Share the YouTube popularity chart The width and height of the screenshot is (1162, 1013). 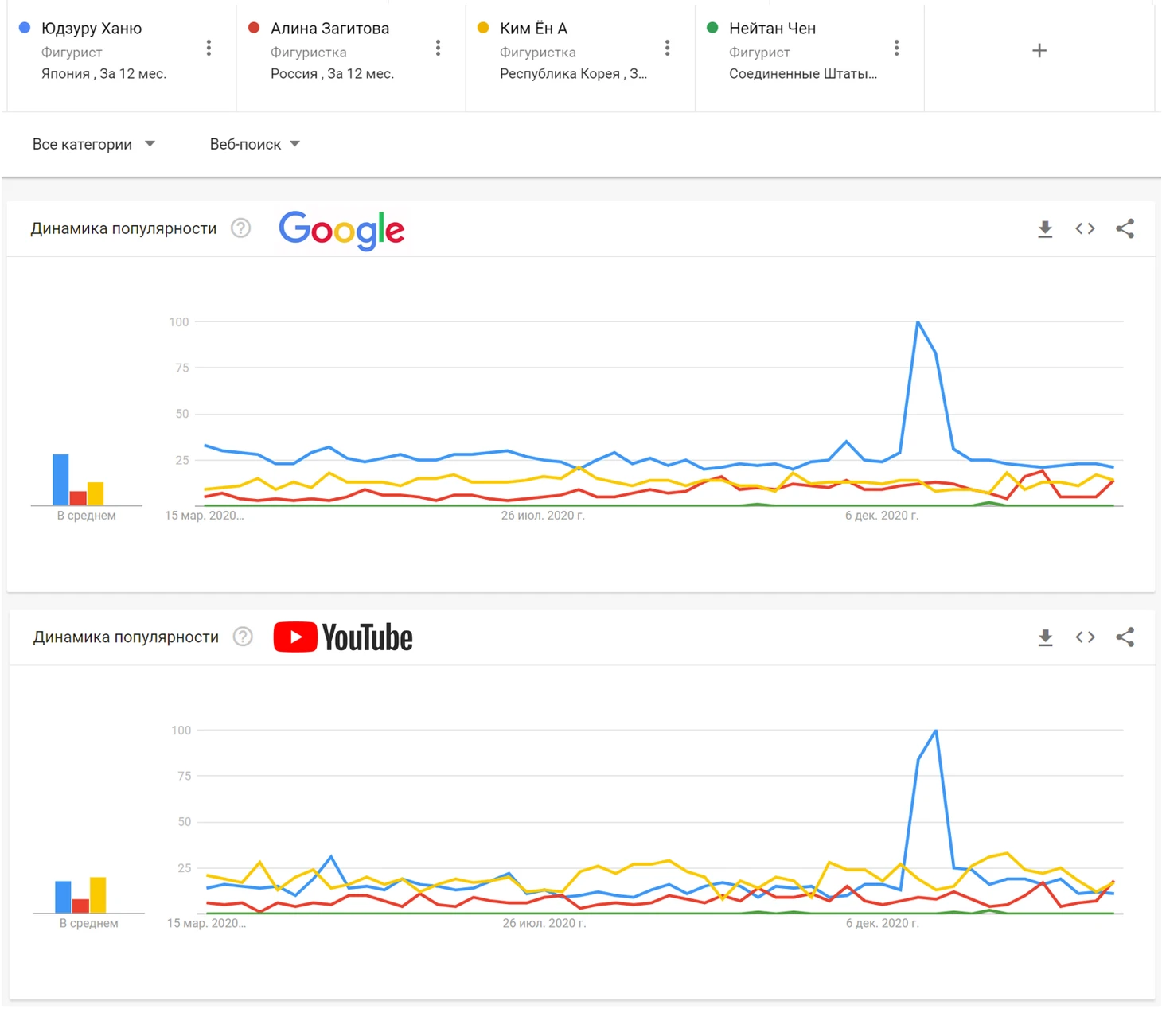coord(1125,637)
